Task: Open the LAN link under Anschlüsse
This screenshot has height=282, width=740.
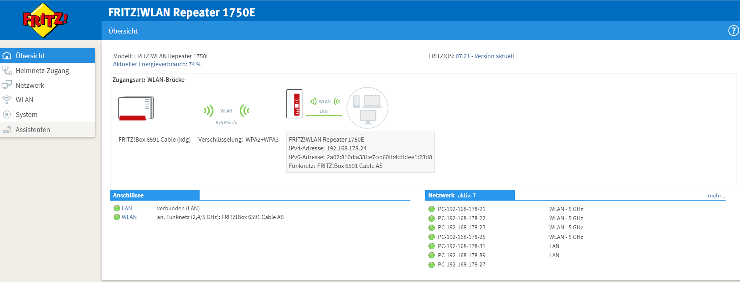Action: 127,208
